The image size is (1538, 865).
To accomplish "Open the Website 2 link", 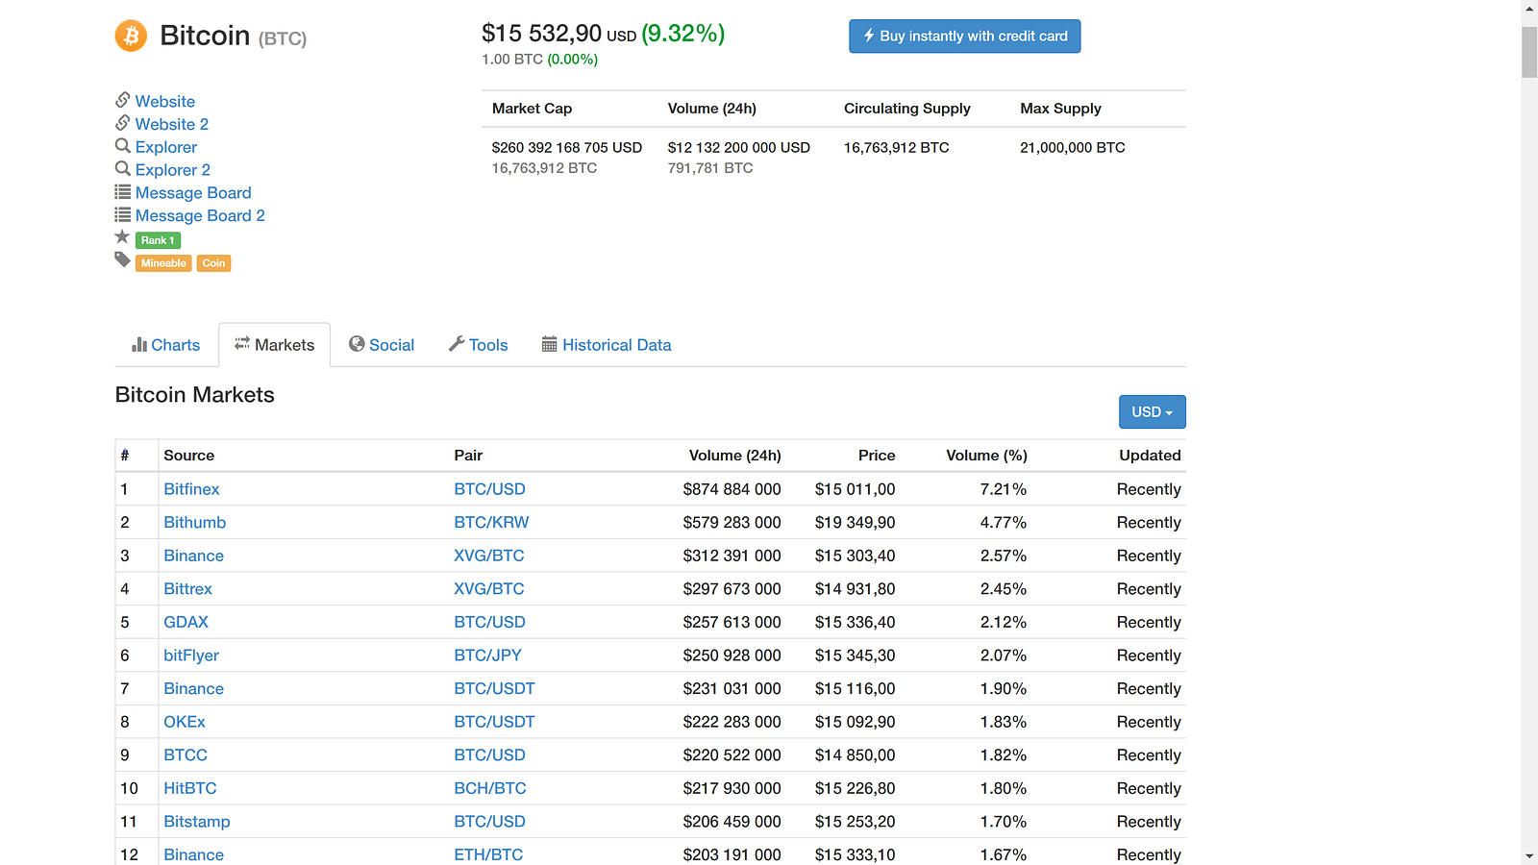I will (x=172, y=124).
